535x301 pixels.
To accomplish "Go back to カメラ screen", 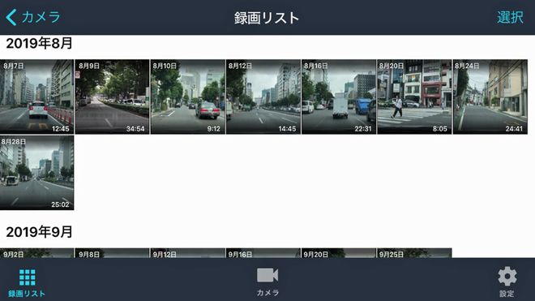I will point(32,17).
